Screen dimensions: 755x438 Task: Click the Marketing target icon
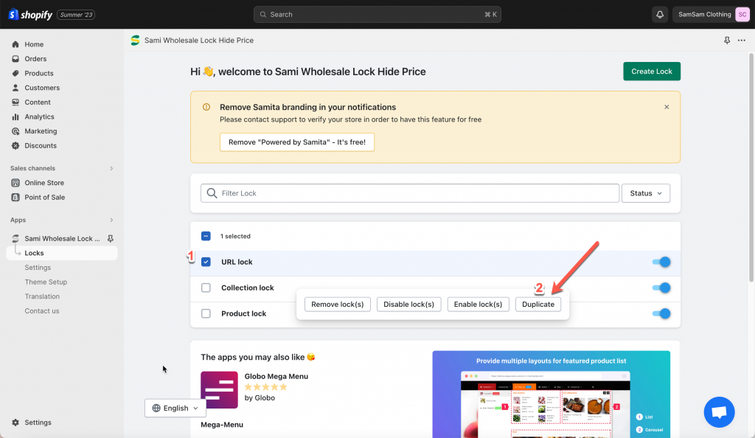[x=15, y=131]
